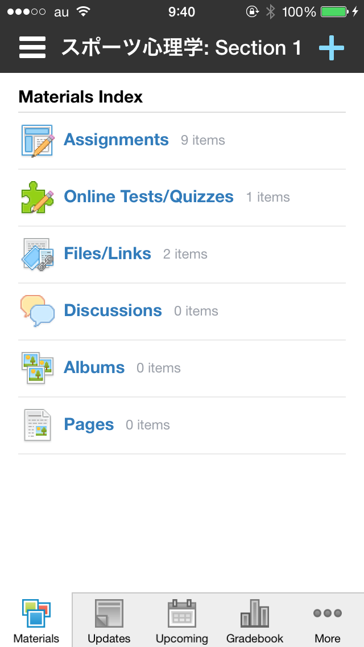Switch to the Upcoming tab
Viewport: 364px width, 647px height.
[x=182, y=621]
